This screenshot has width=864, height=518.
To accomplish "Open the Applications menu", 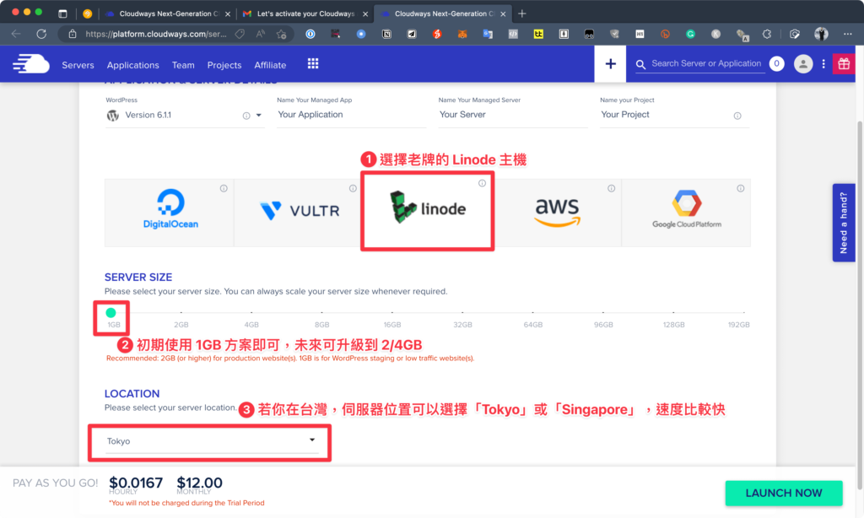I will click(x=132, y=65).
